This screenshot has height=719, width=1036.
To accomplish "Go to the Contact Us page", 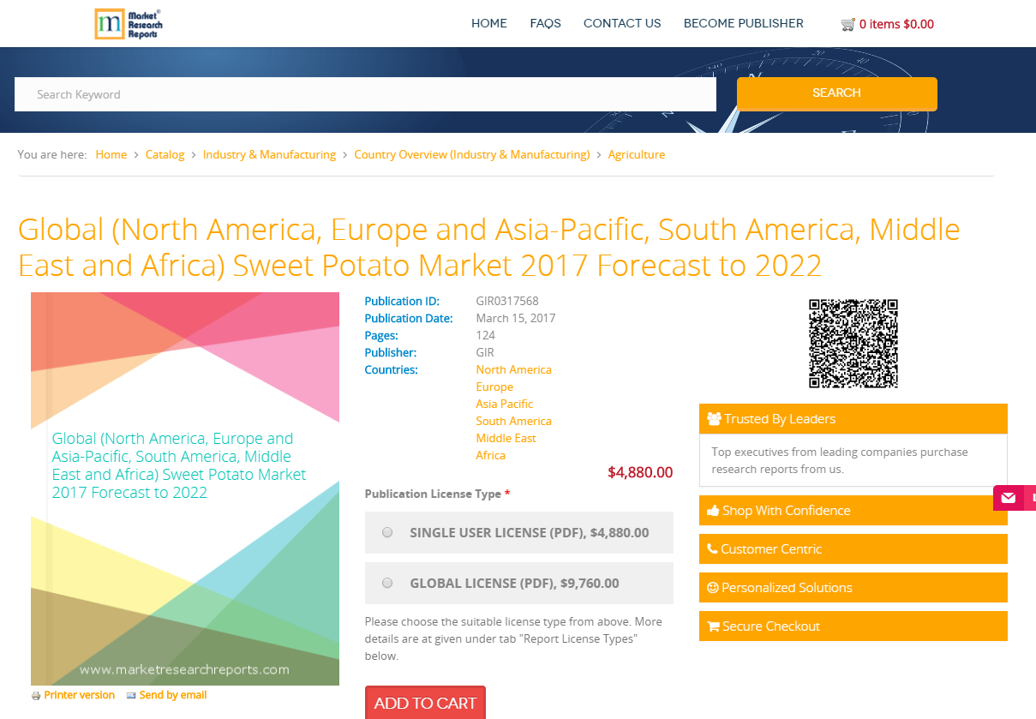I will [622, 23].
